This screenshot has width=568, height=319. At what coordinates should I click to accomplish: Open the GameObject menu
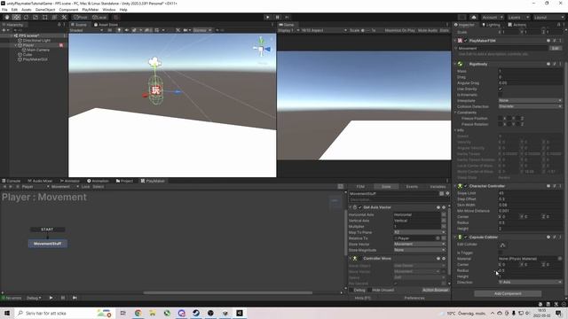tap(45, 10)
